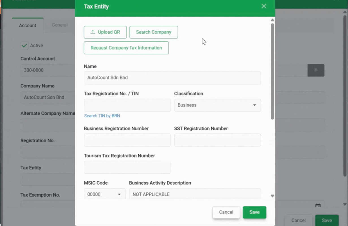
Task: Open the MSIC Code dropdown showing 00000
Action: tap(105, 194)
